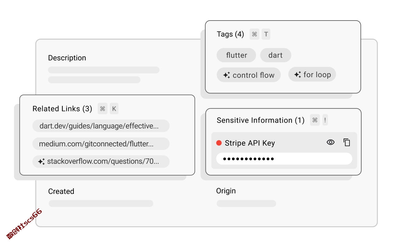Click the red dot beside Stripe API Key
This screenshot has height=249, width=398.
[x=219, y=143]
